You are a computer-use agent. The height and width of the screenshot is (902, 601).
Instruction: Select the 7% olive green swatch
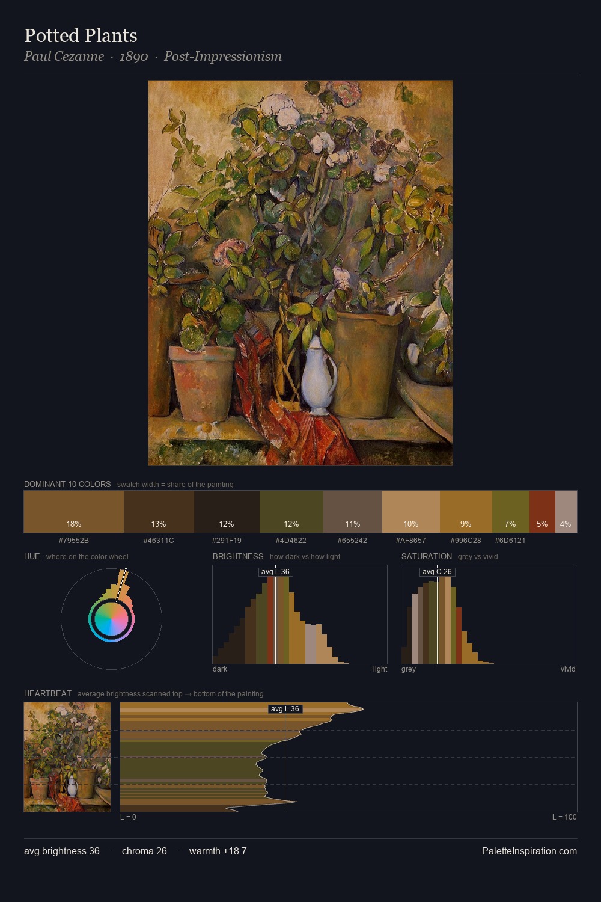(x=511, y=512)
